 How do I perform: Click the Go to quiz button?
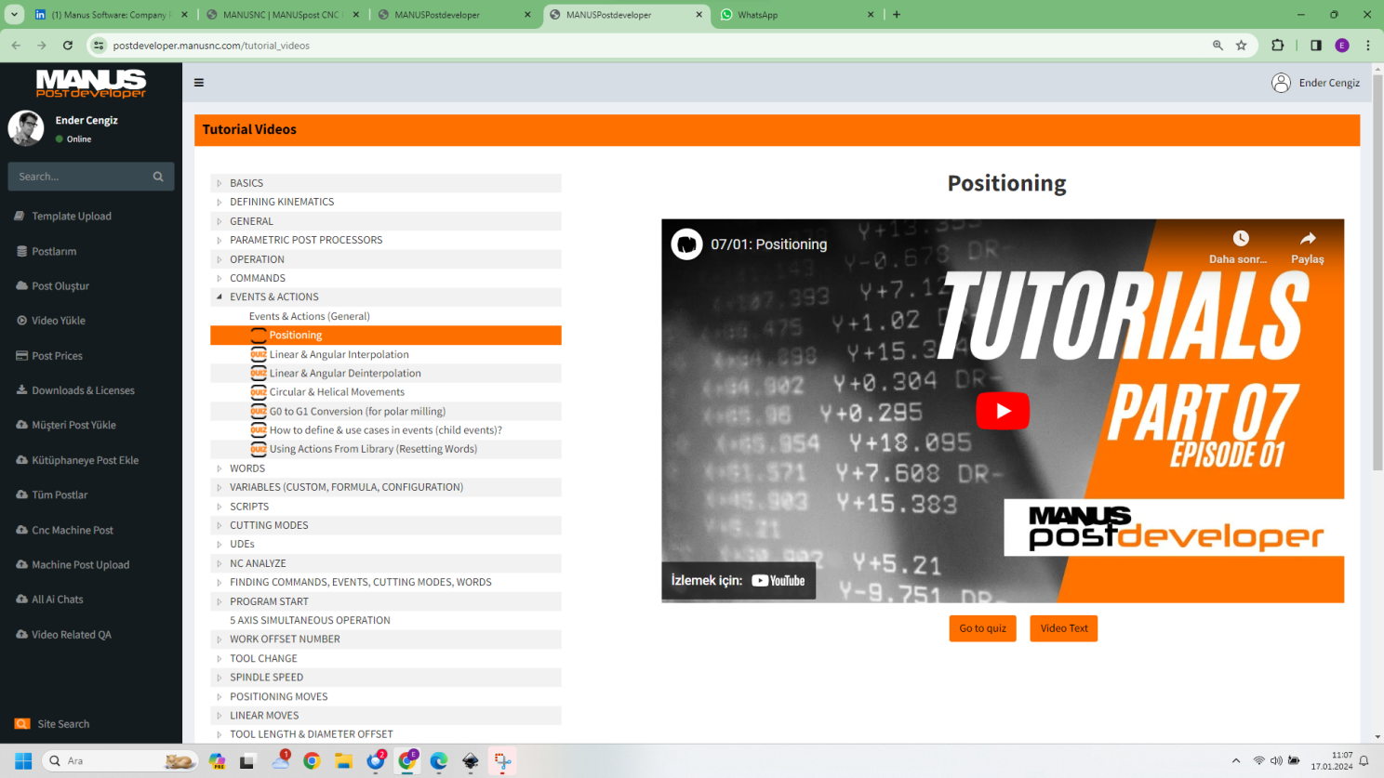click(982, 628)
